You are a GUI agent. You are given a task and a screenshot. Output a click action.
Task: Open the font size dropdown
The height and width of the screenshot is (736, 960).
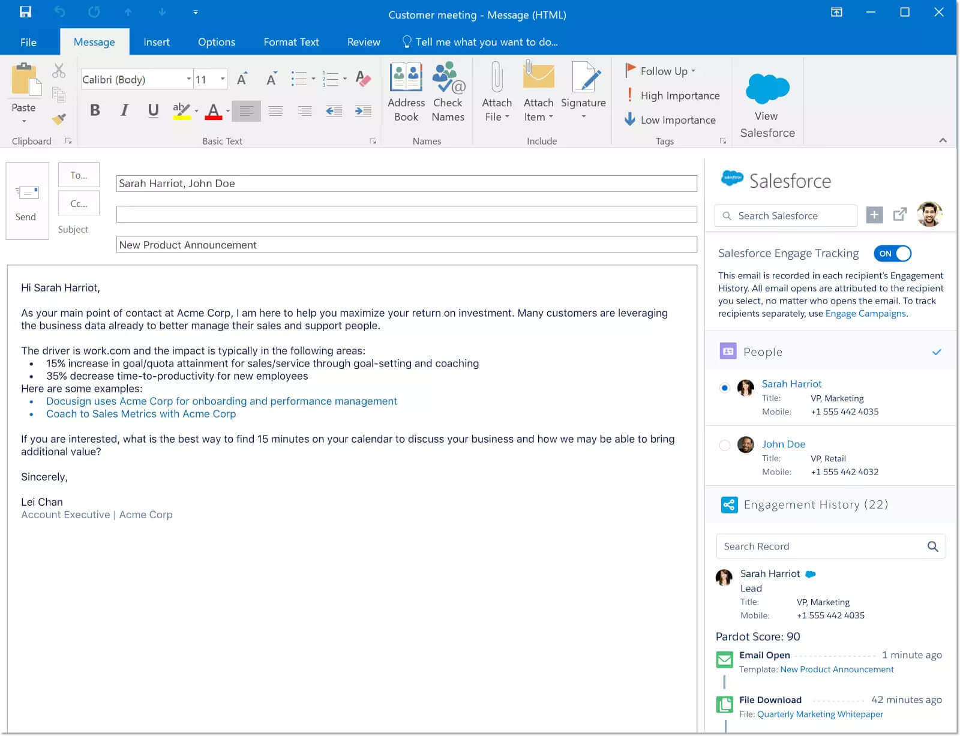[x=223, y=79]
